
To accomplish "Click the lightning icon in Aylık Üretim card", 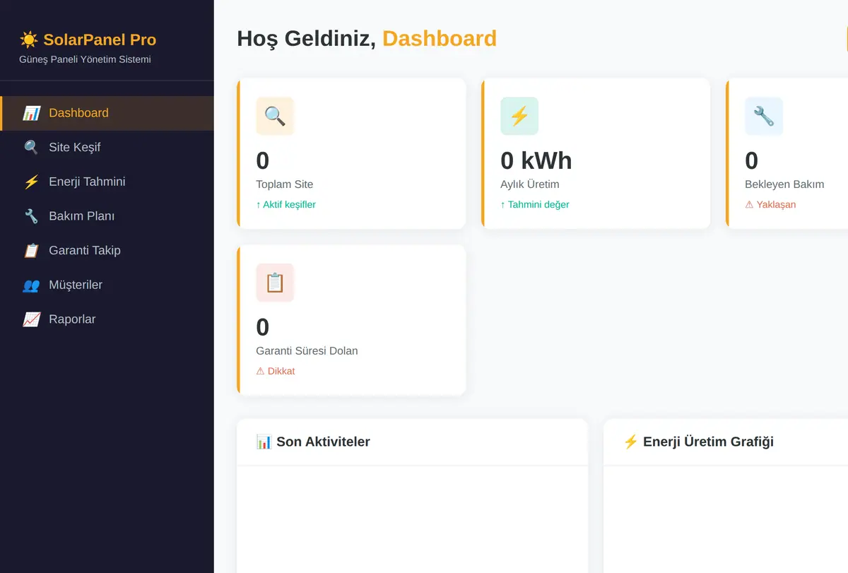I will (519, 116).
